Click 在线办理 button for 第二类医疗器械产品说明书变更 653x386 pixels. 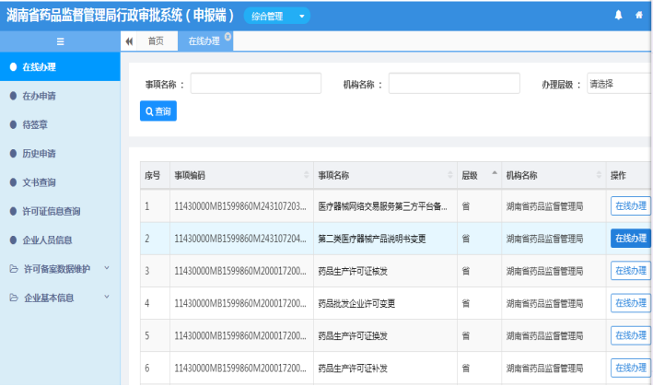pos(630,239)
